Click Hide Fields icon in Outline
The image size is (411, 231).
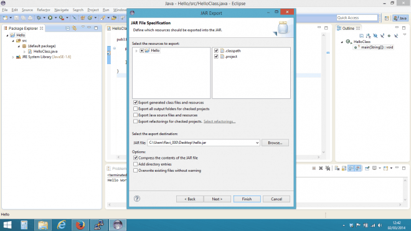tap(376, 35)
